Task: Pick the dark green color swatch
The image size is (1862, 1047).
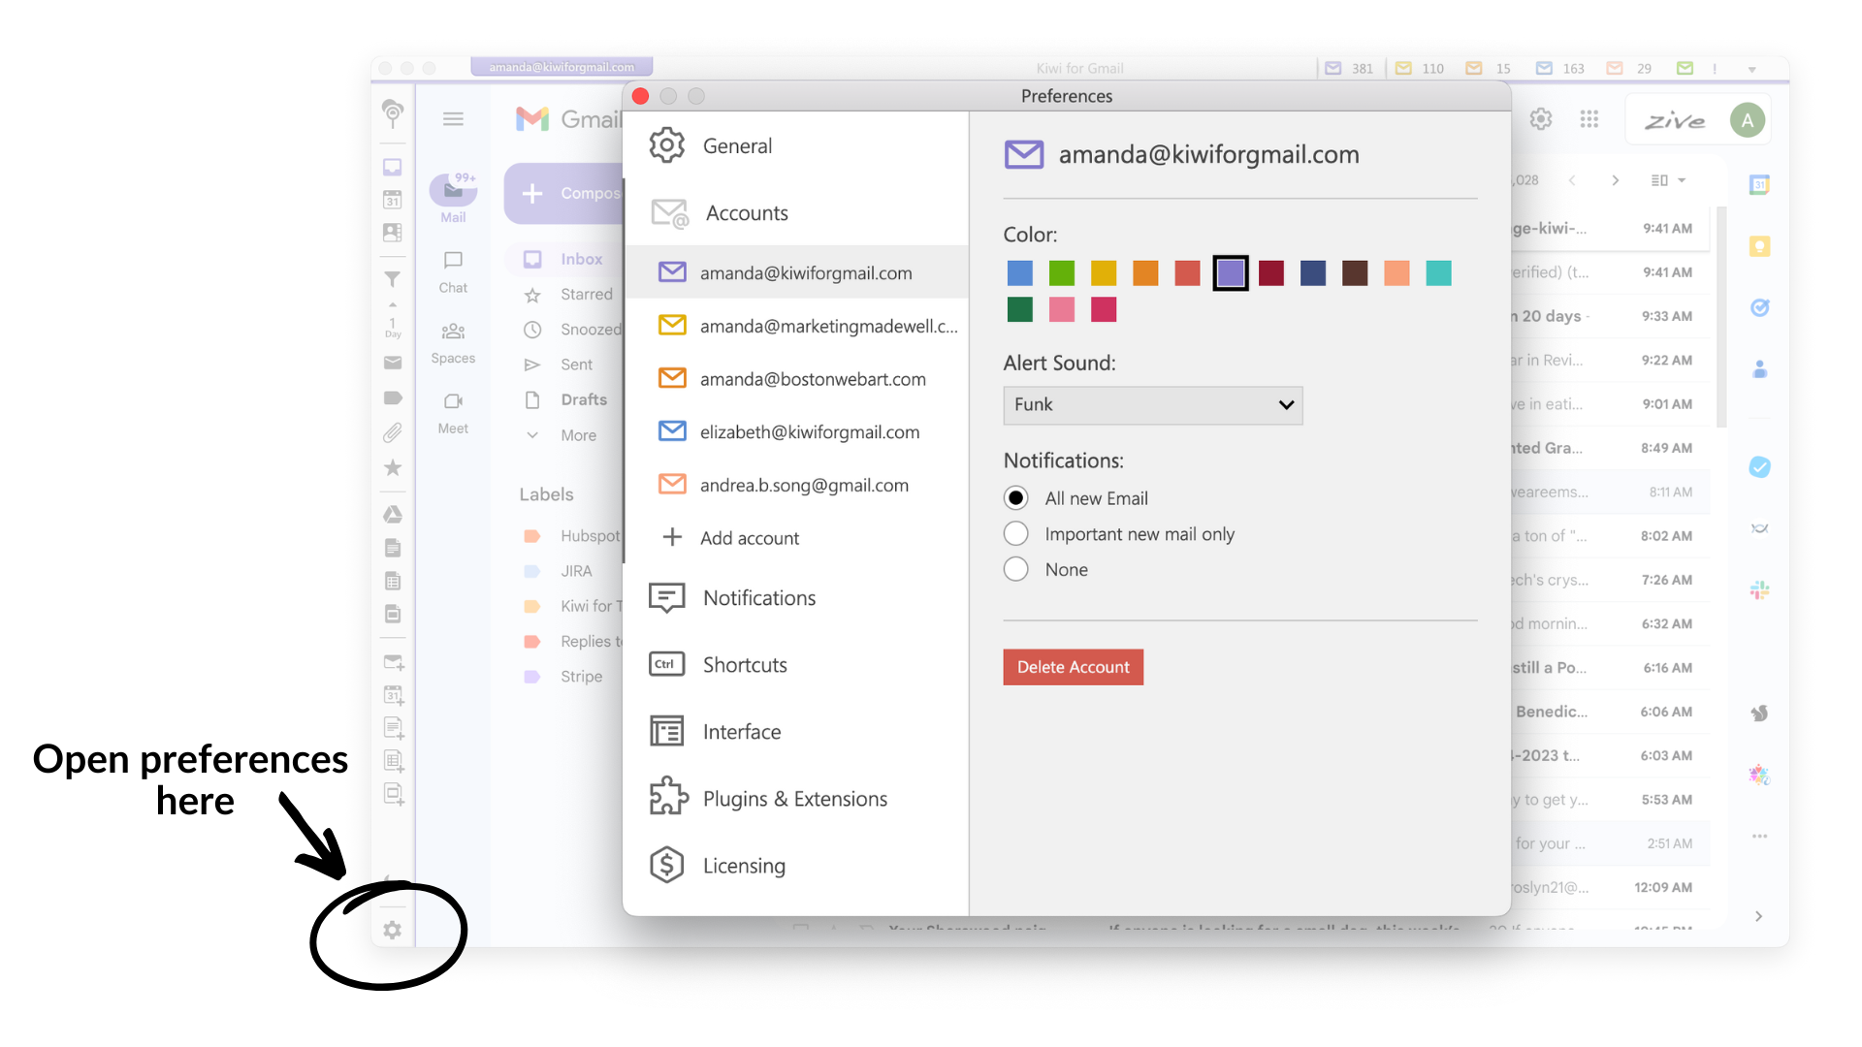Action: pyautogui.click(x=1019, y=309)
